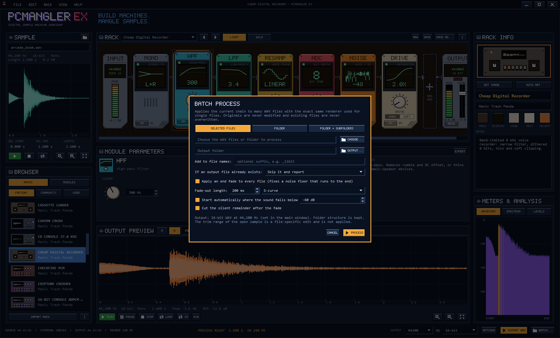Screen dimensions: 560x338
Task: Show Spectrum tab in meters
Action: click(x=513, y=212)
